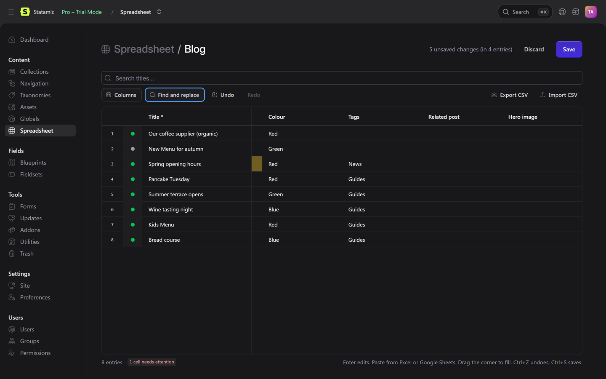Open Updates in sidebar
Screen dimensions: 606x379
tap(40, 218)
